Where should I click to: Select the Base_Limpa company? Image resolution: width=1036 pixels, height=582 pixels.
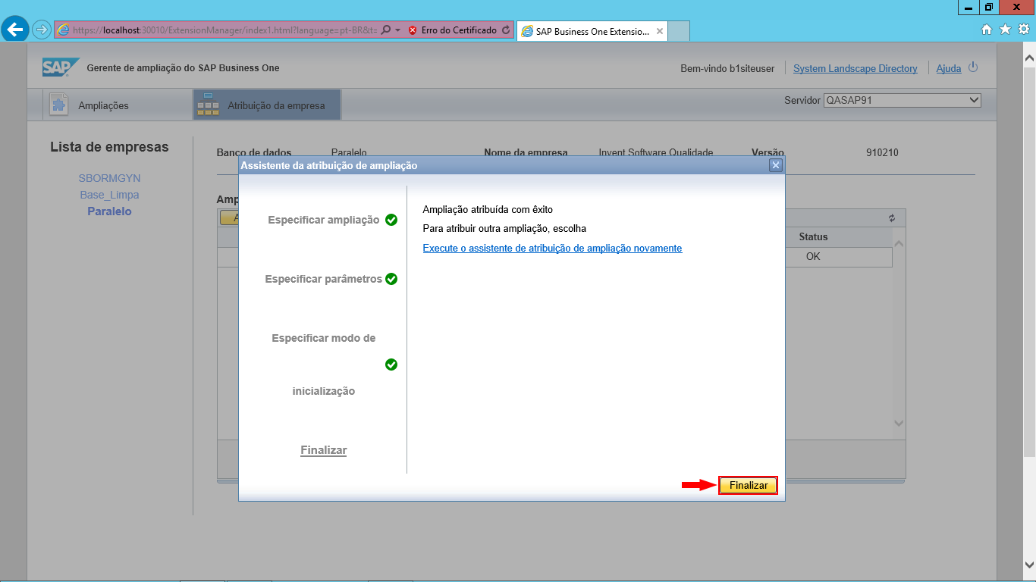click(109, 195)
